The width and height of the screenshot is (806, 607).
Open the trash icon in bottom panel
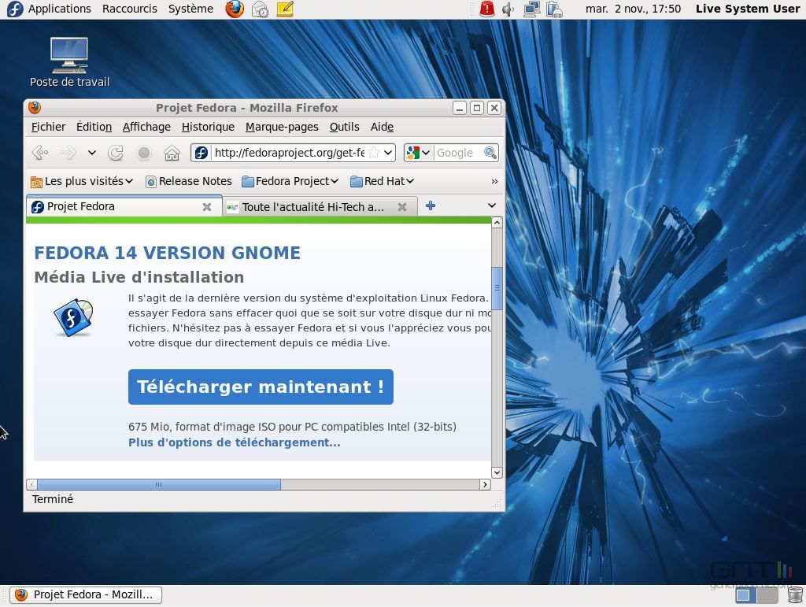click(795, 595)
